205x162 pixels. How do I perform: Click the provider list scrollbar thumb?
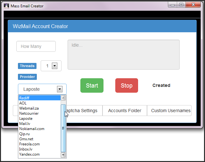pos(63,128)
